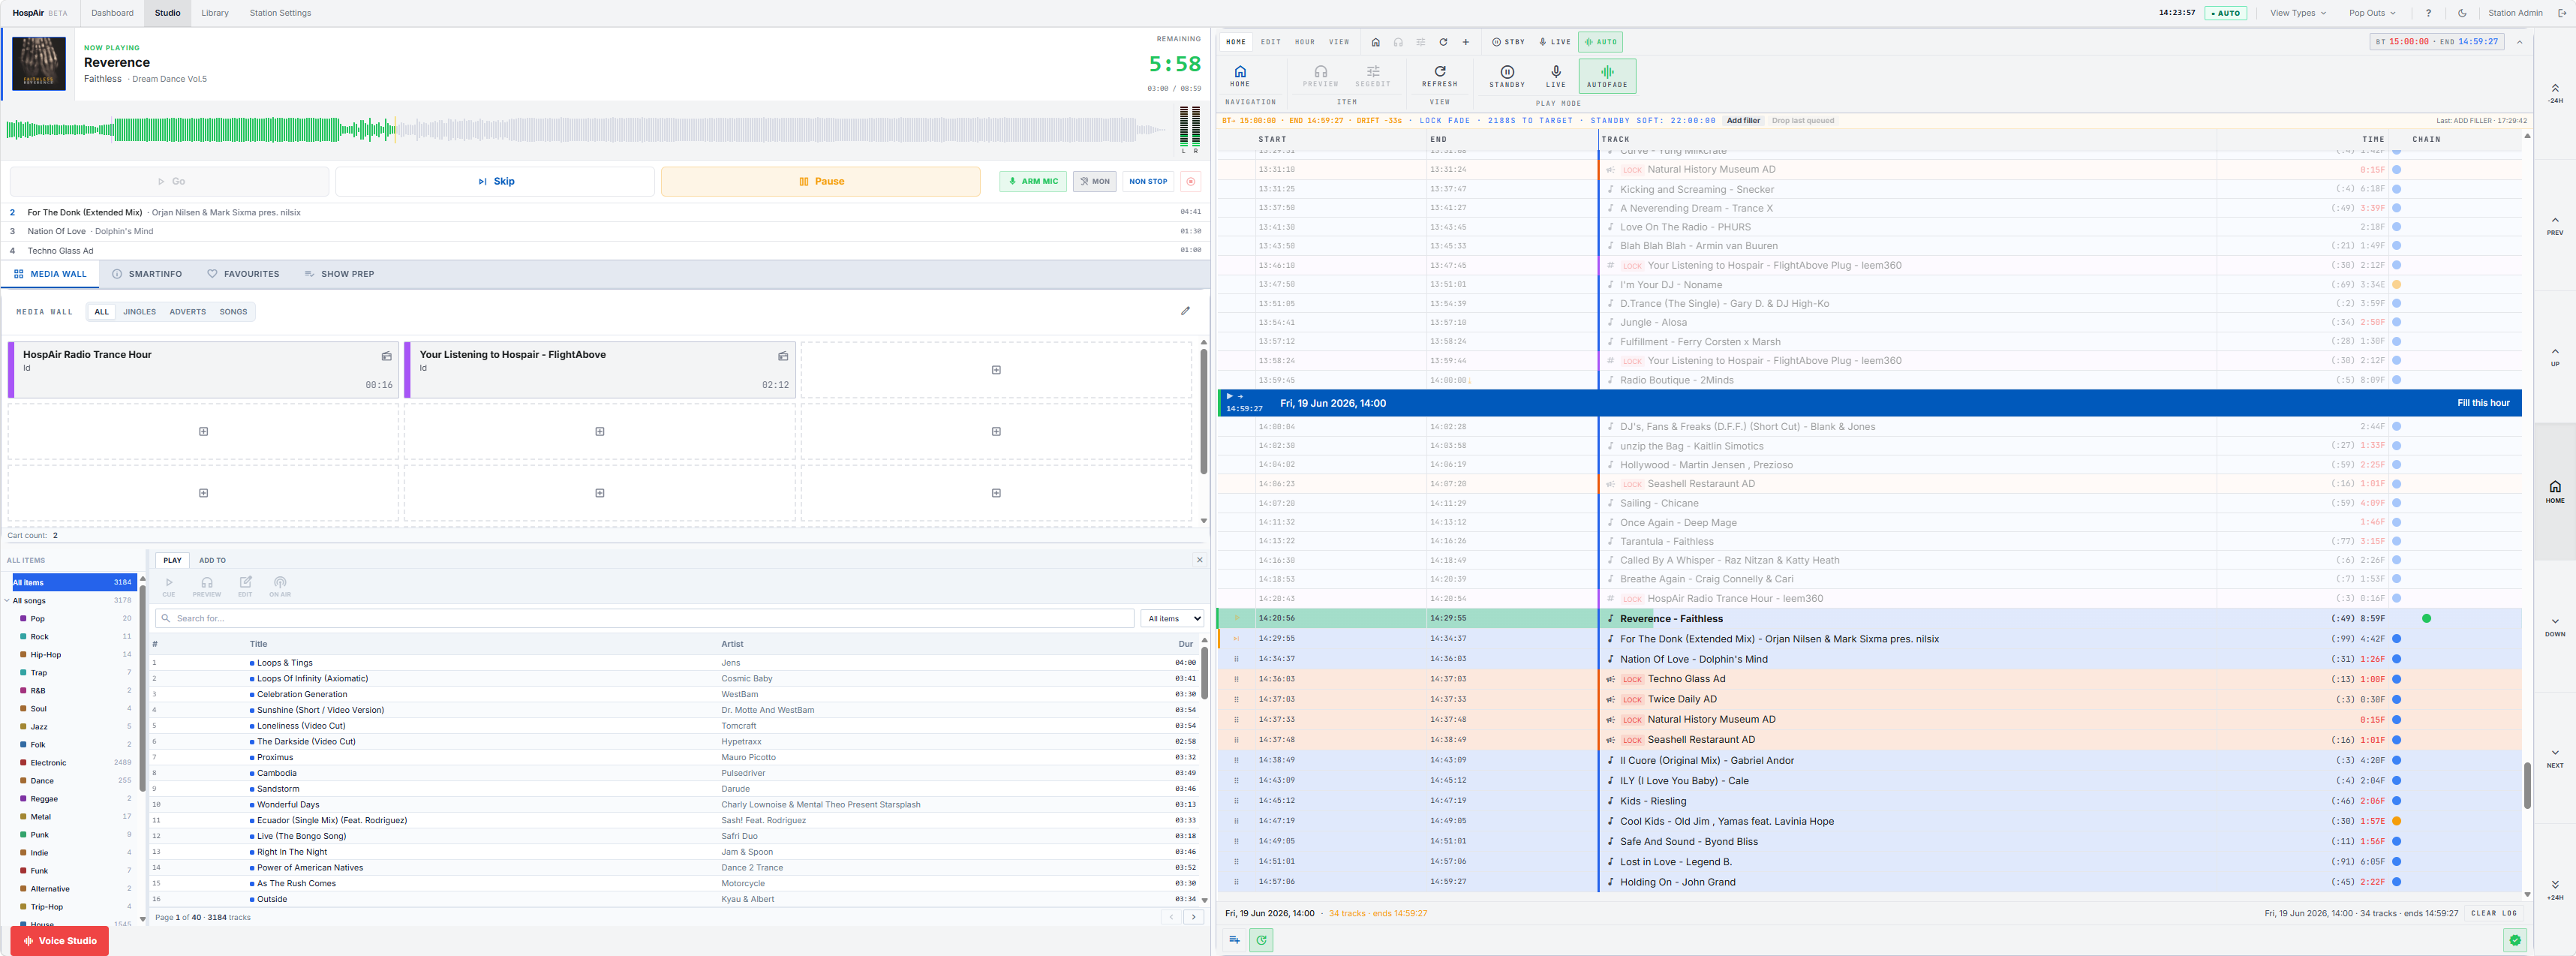
Task: Toggle Non Stop mode
Action: click(1147, 181)
